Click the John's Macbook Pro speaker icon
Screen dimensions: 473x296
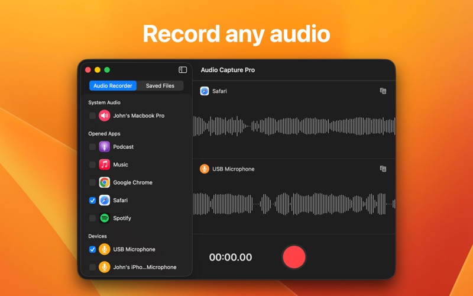coord(105,115)
